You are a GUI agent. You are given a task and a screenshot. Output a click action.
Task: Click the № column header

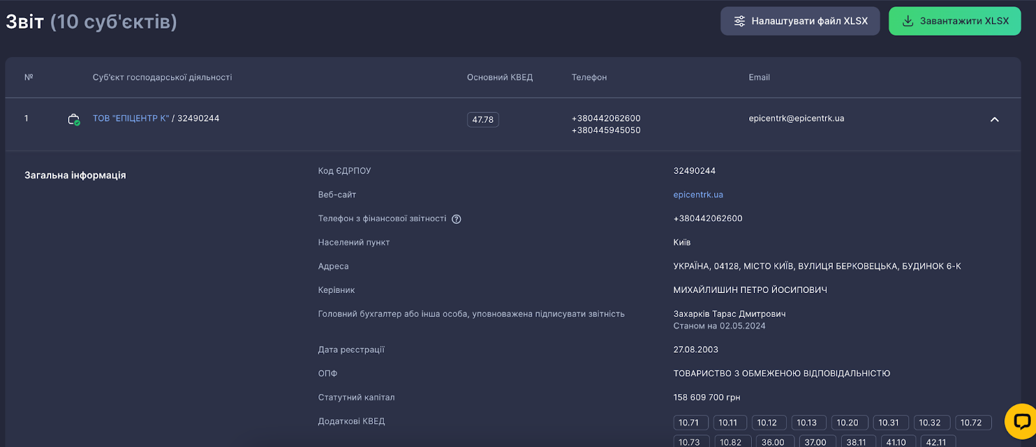[29, 78]
